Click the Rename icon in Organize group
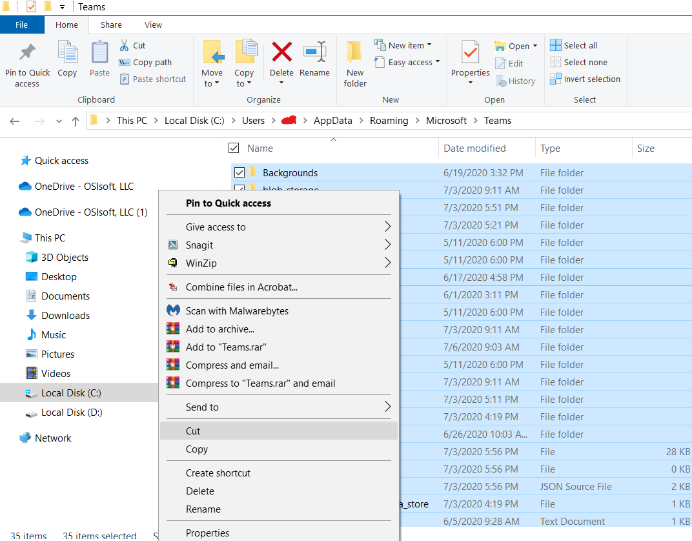Image resolution: width=692 pixels, height=541 pixels. [x=314, y=52]
